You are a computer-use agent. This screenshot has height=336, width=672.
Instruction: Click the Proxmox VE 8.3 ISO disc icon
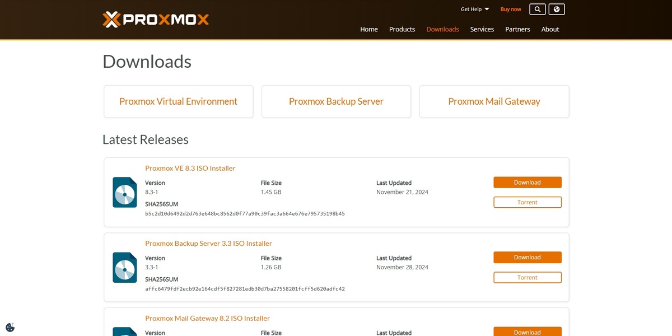click(124, 192)
